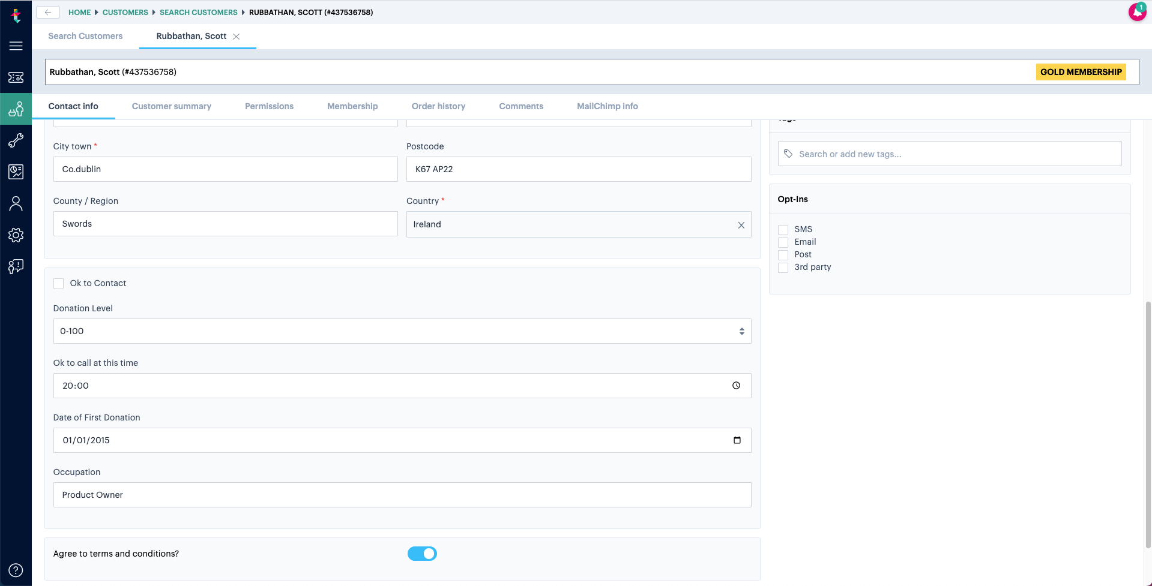Viewport: 1152px width, 586px height.
Task: Select the Rubbathan, Scott tab
Action: (x=191, y=36)
